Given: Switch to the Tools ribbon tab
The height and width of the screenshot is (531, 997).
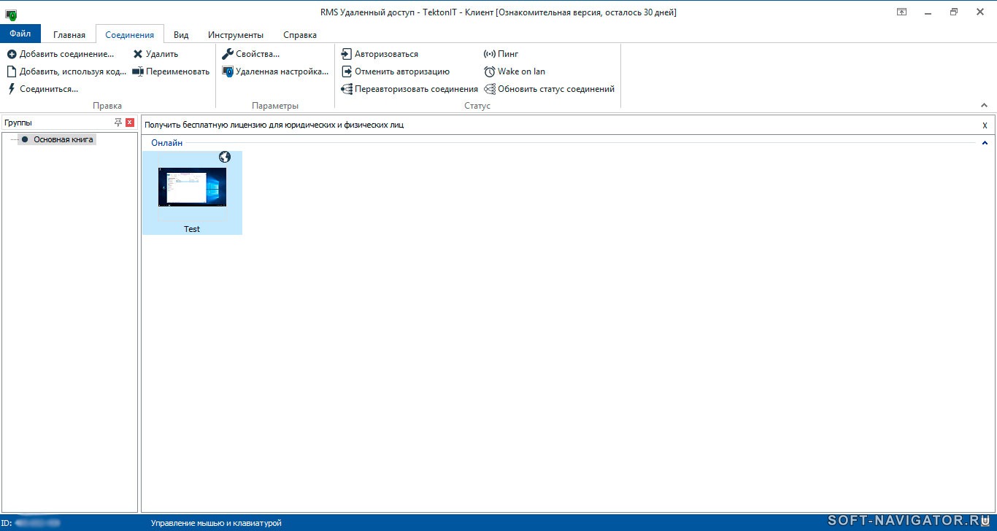Looking at the screenshot, I should coord(235,35).
